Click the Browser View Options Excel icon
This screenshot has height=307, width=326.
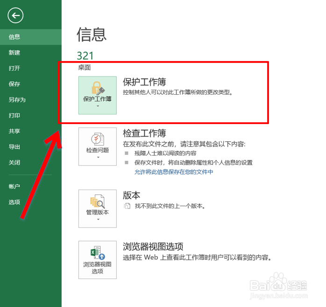98,252
